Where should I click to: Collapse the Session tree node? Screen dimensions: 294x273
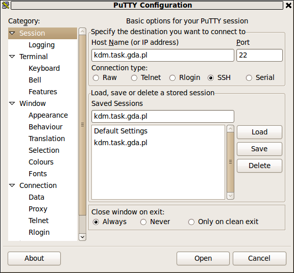12,33
